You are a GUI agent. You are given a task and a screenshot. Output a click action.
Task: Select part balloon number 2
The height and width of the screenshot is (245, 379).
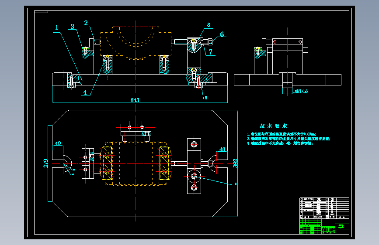click(x=86, y=23)
